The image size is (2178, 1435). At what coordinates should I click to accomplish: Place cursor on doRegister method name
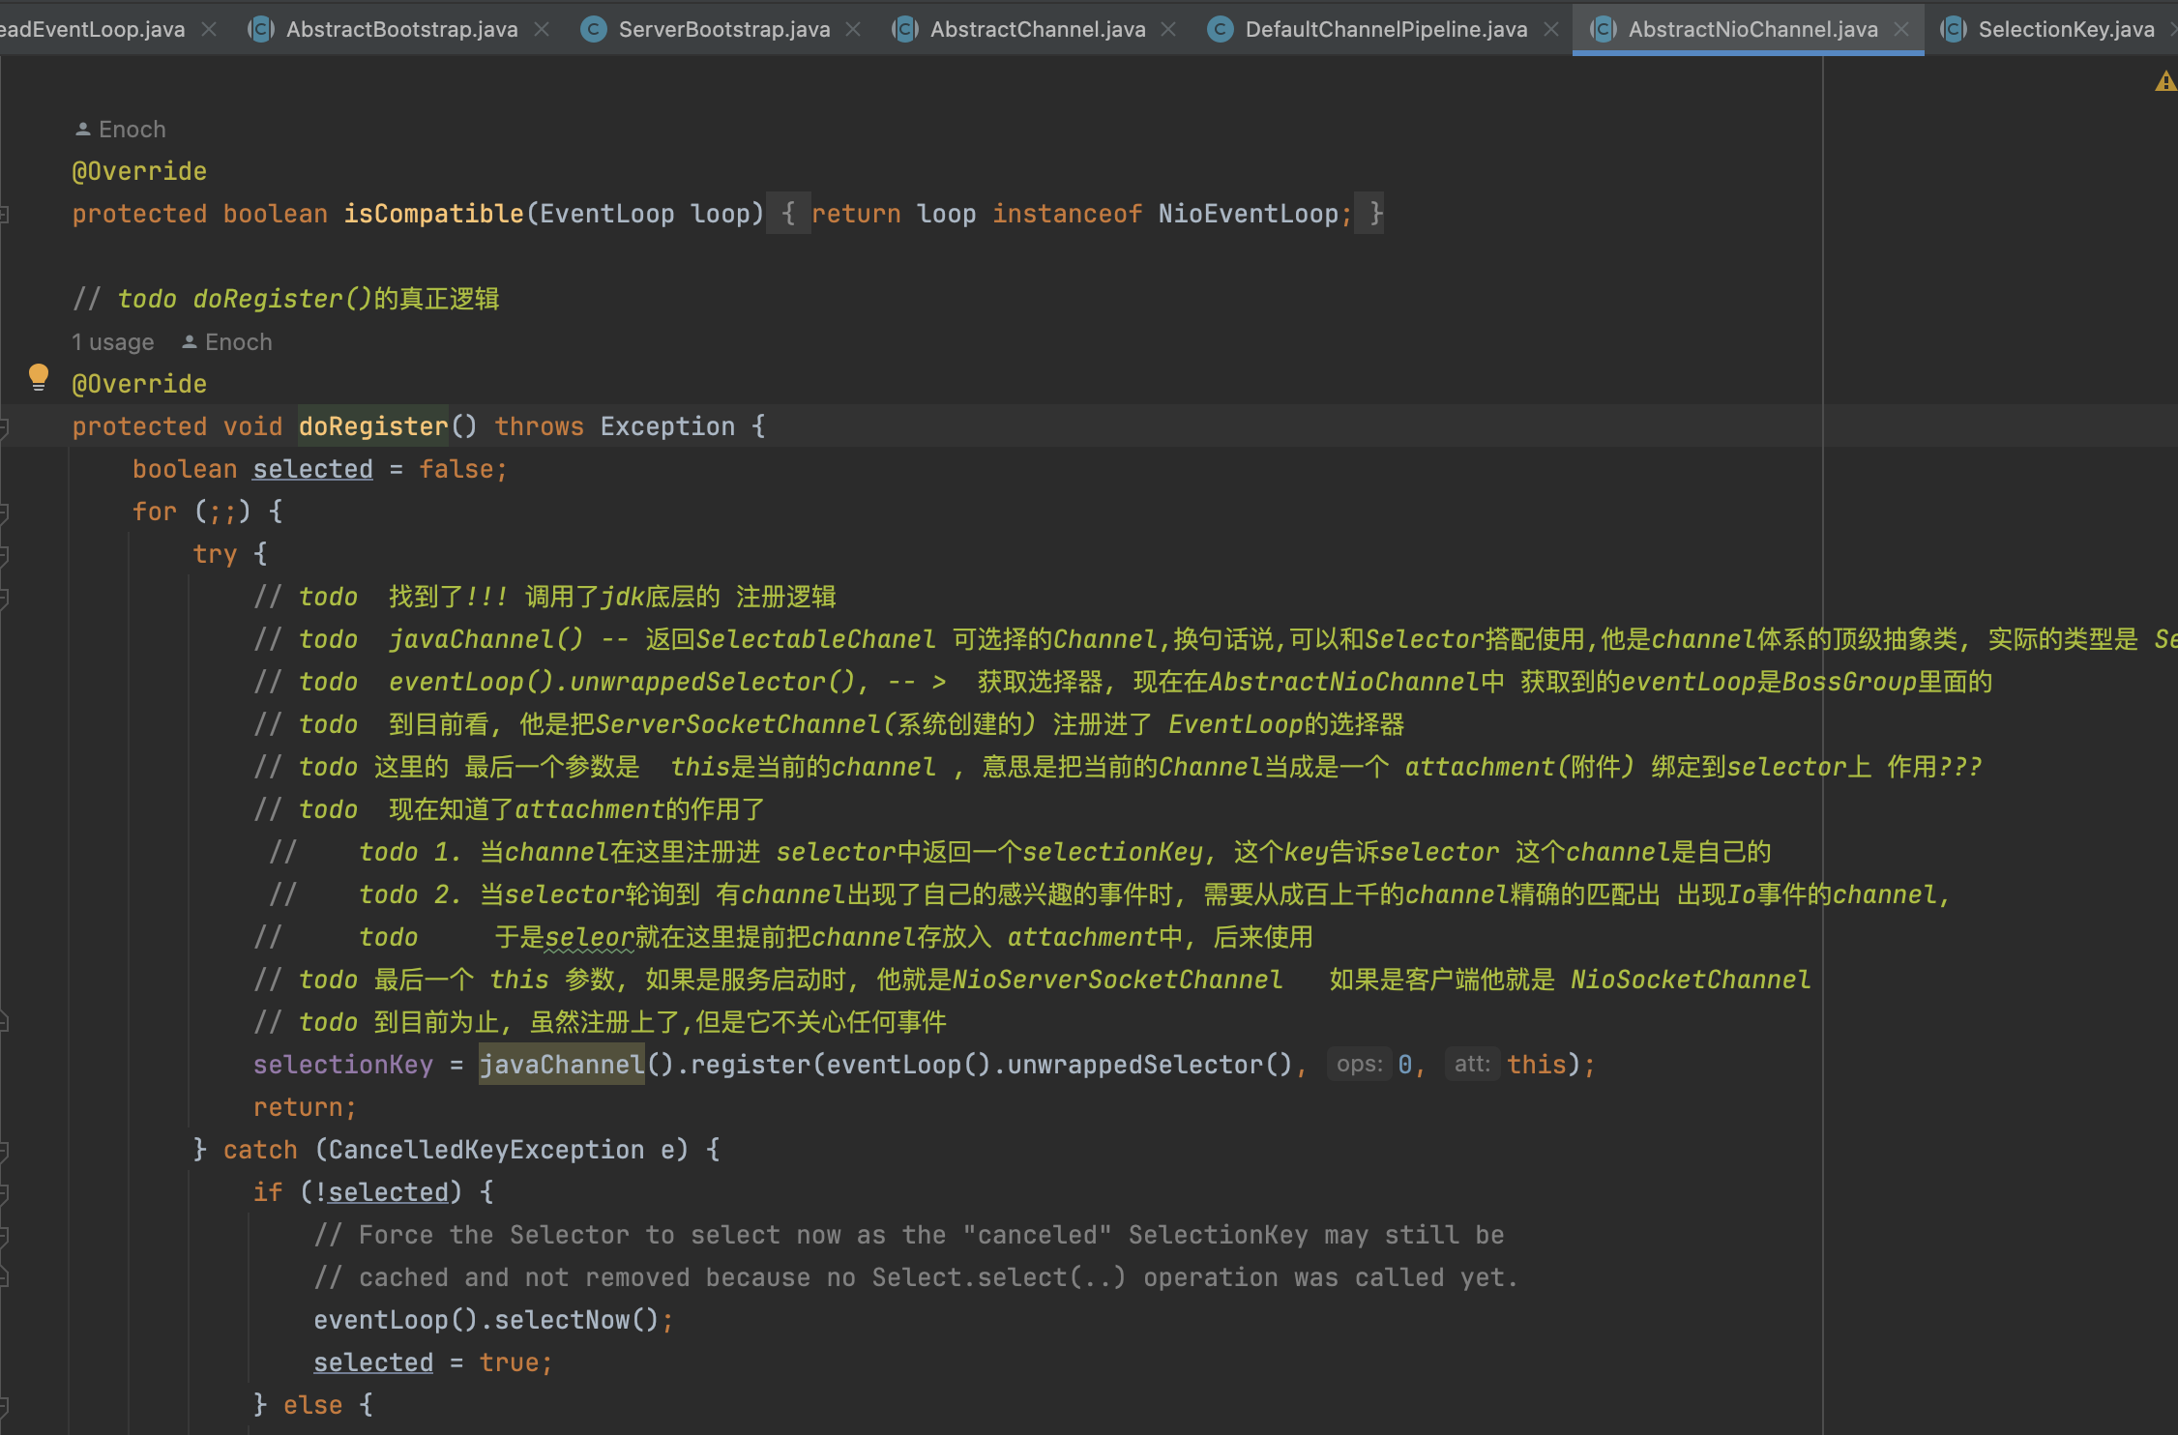(373, 426)
